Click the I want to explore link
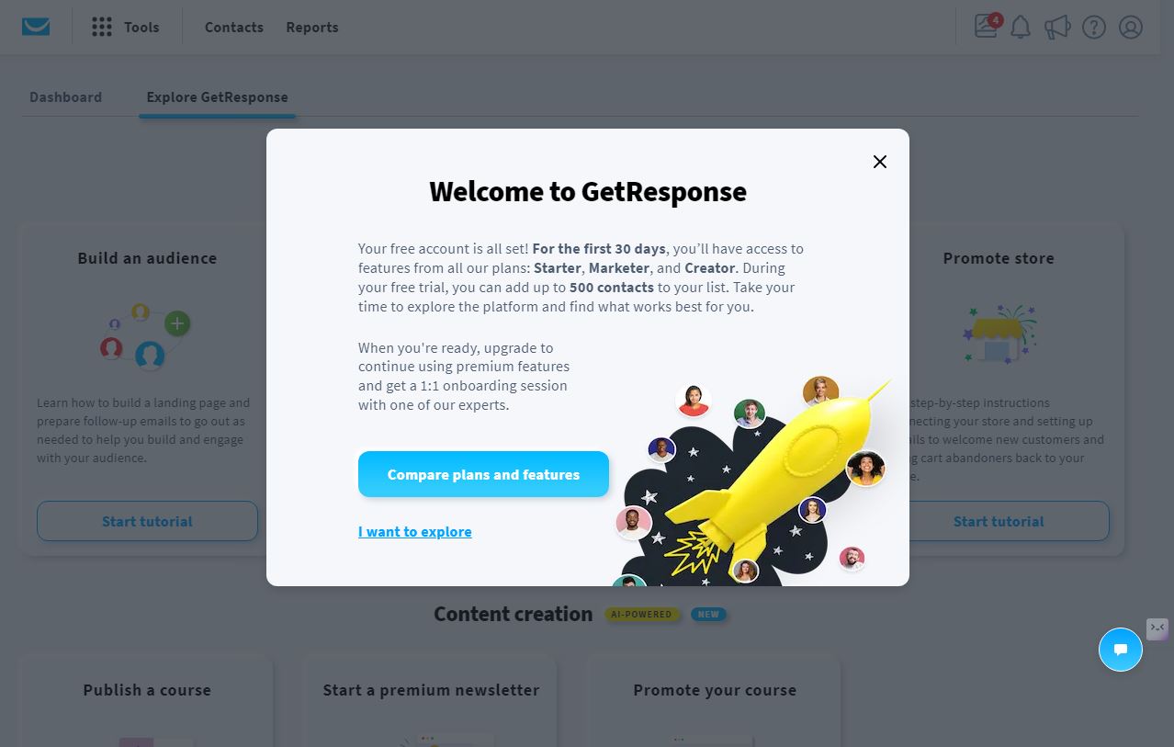The image size is (1174, 747). (x=415, y=531)
